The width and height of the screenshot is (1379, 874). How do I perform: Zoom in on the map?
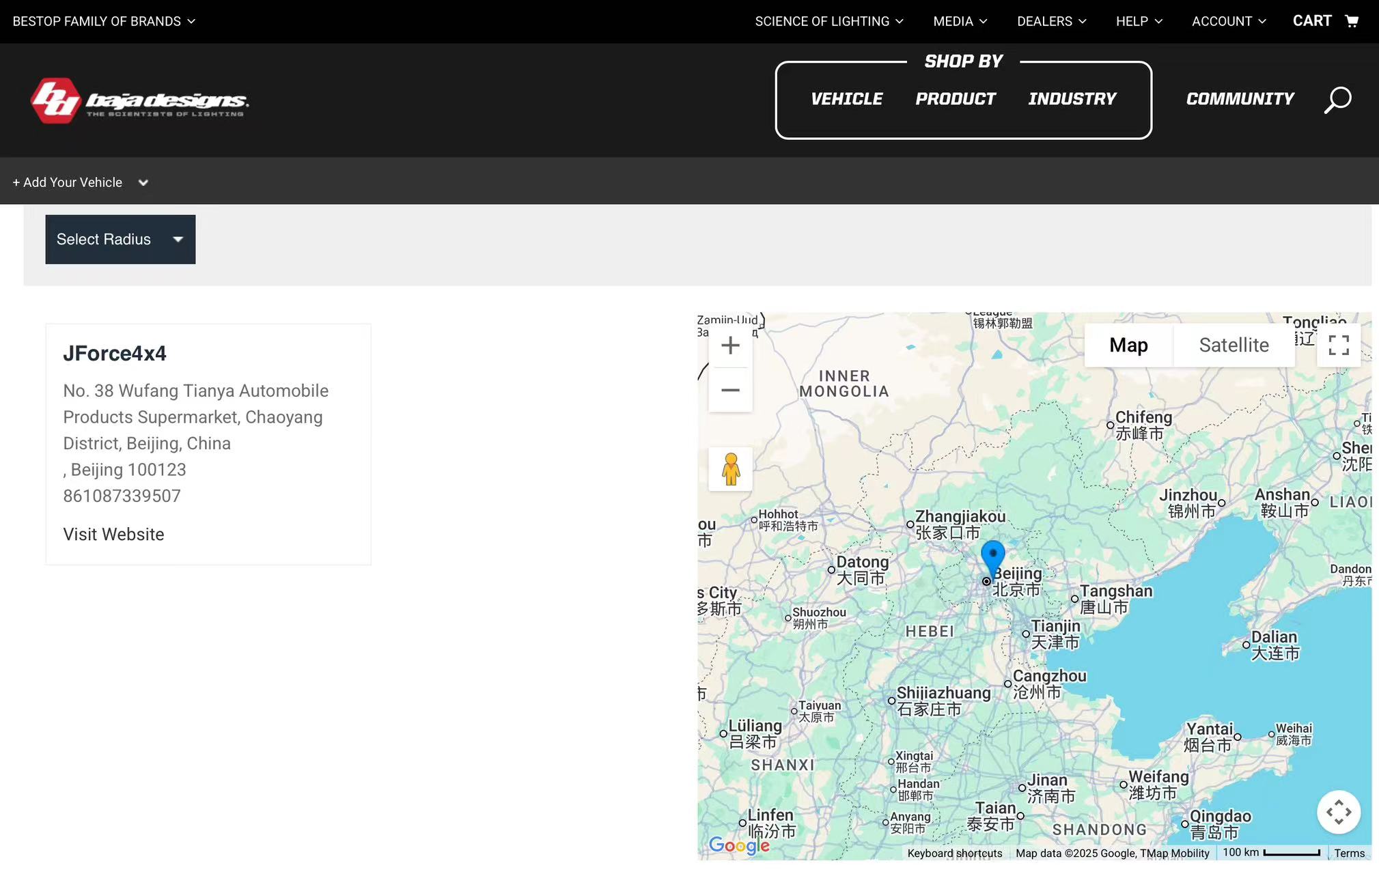coord(730,346)
